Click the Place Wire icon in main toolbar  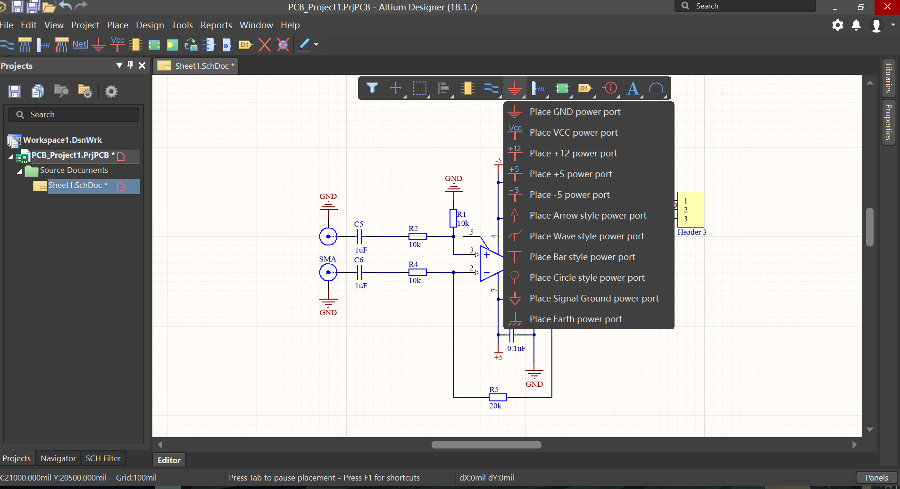(7, 45)
